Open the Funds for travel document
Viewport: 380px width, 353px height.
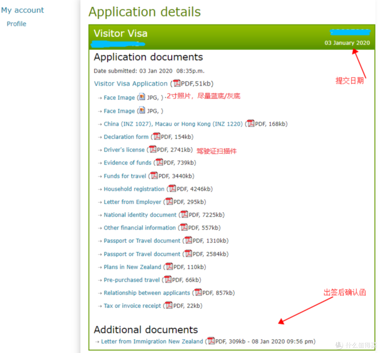pyautogui.click(x=125, y=176)
